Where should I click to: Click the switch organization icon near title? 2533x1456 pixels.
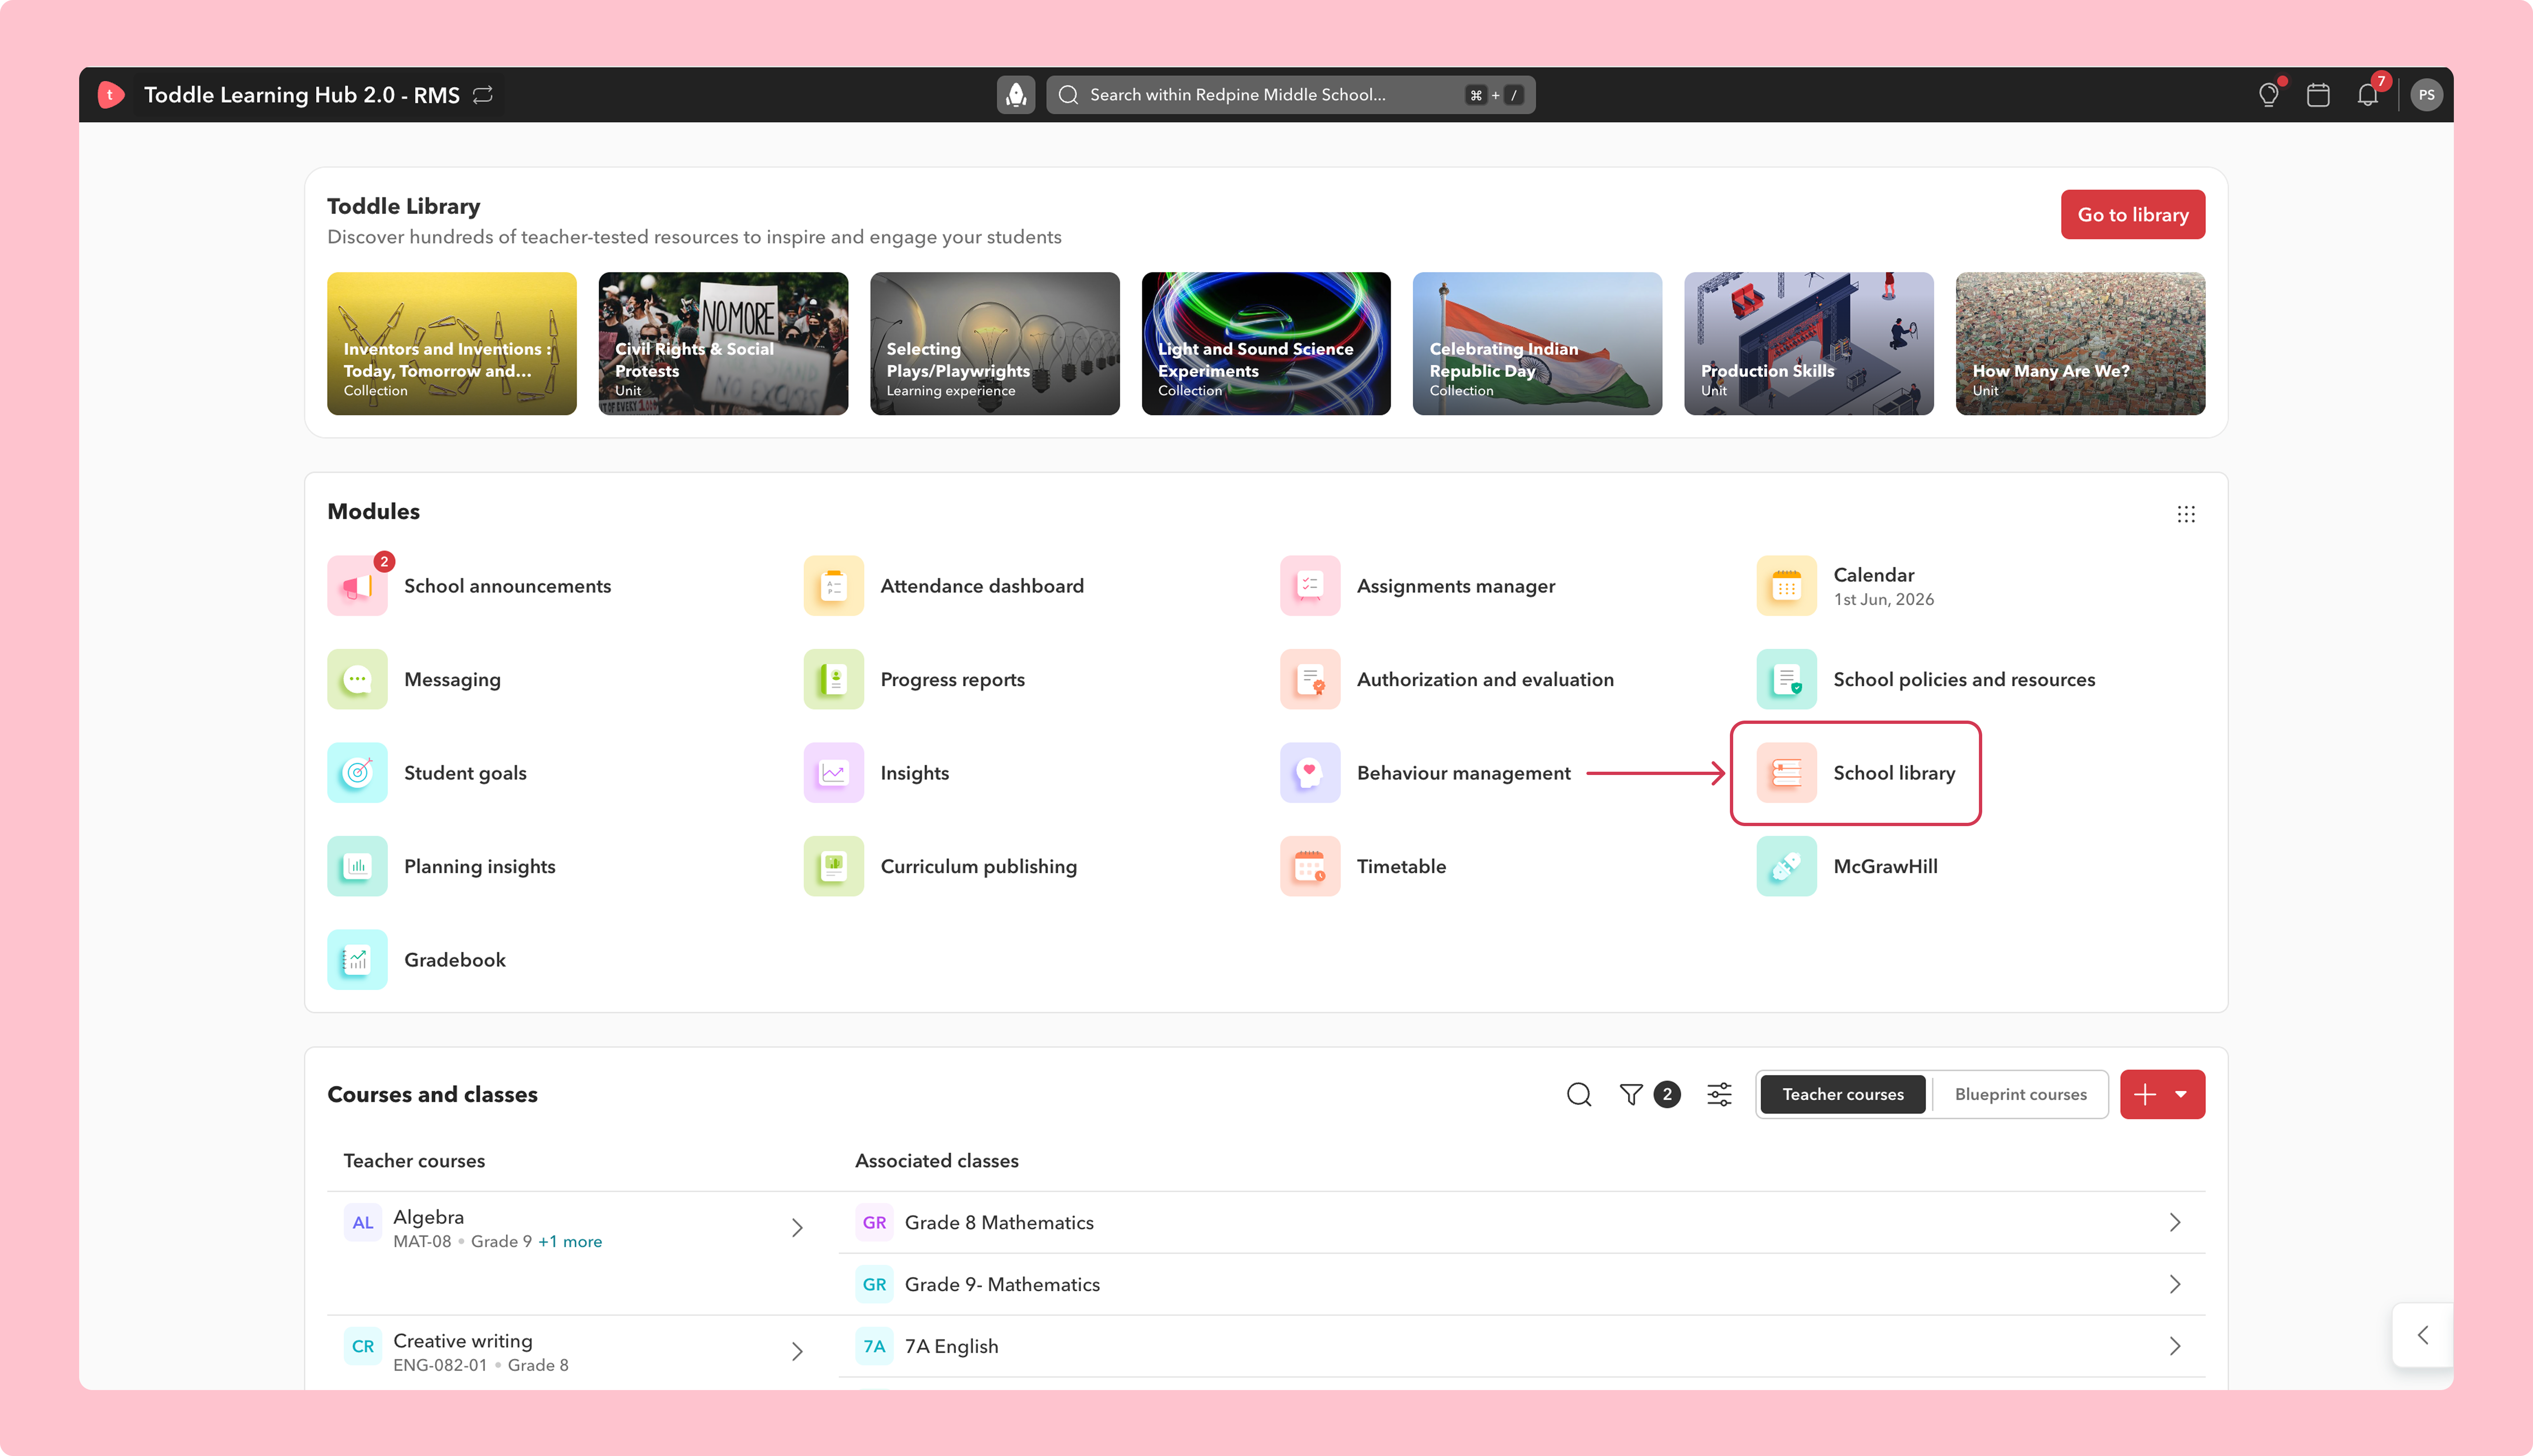(483, 95)
